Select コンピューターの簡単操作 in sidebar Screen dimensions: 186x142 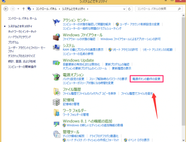(22, 67)
